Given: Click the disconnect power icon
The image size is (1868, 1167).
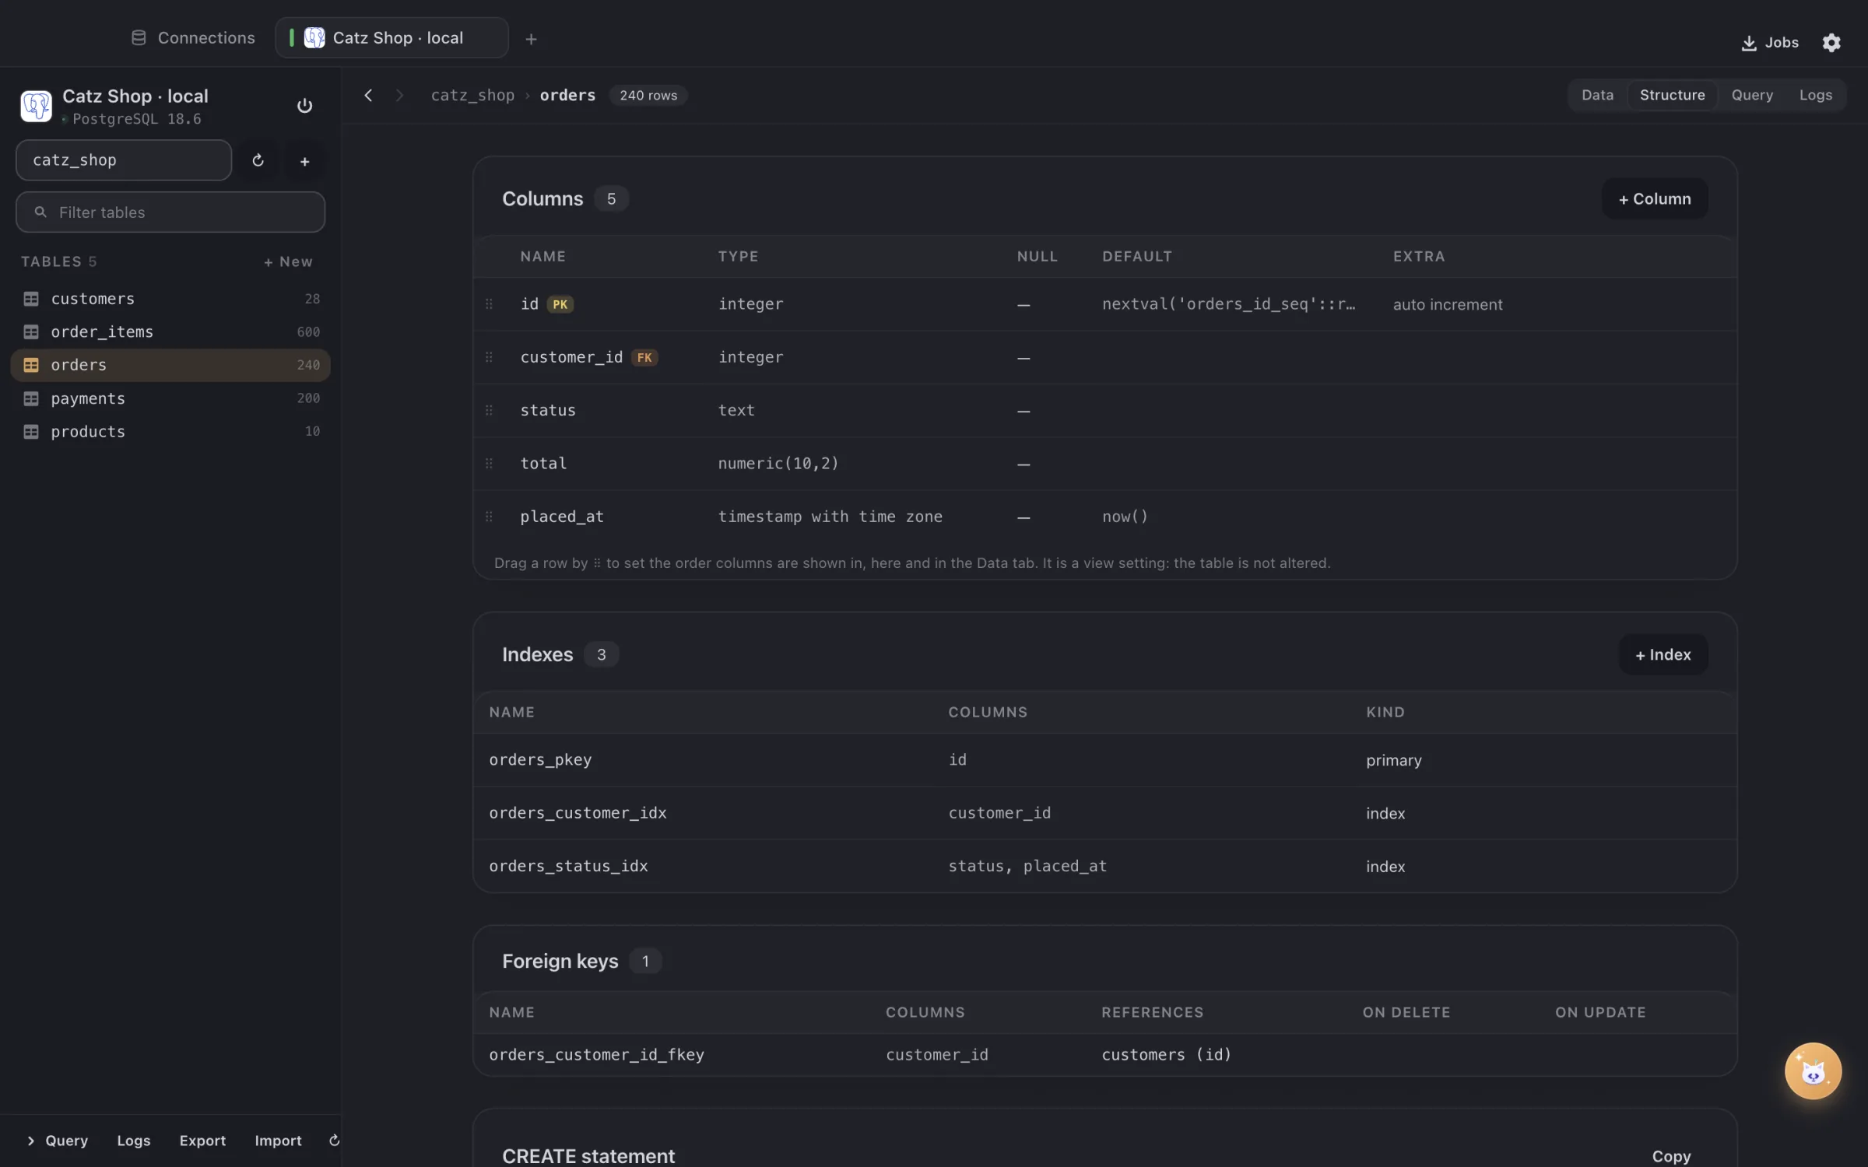Looking at the screenshot, I should (x=304, y=106).
